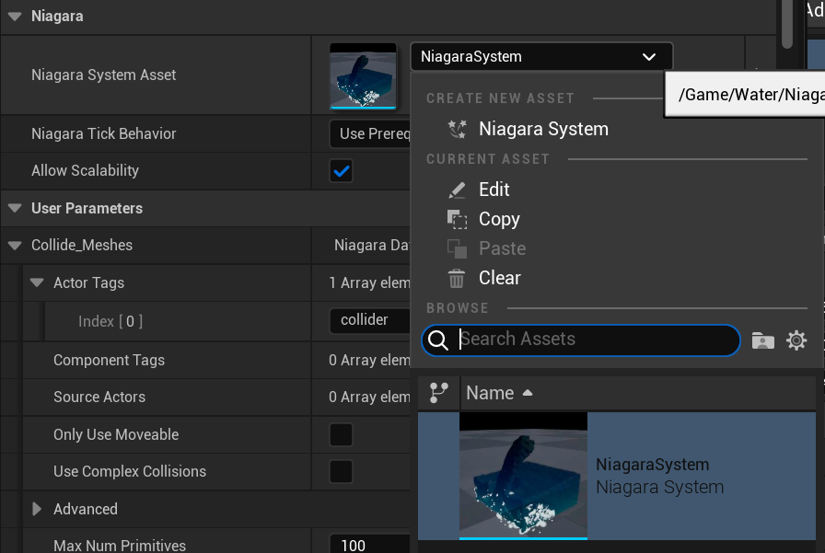This screenshot has width=825, height=553.
Task: Click the source control branch column icon
Action: click(x=439, y=393)
